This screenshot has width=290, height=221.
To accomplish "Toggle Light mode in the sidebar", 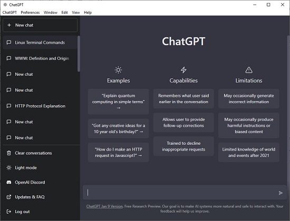I will pos(26,168).
